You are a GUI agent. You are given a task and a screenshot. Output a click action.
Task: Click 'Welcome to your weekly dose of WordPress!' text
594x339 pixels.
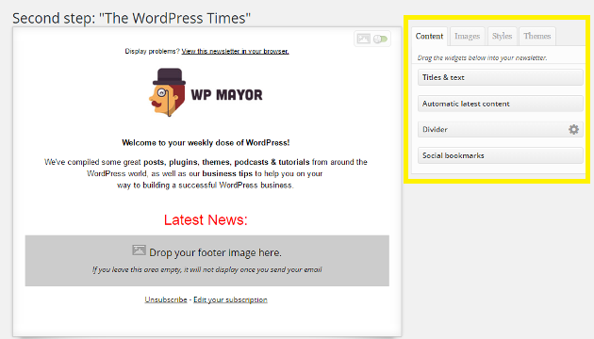click(x=206, y=142)
